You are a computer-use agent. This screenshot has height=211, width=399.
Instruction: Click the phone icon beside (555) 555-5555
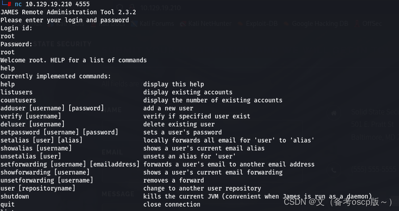point(334,170)
